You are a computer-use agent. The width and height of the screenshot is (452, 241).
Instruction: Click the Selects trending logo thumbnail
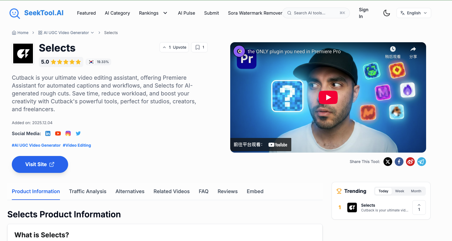tap(352, 207)
